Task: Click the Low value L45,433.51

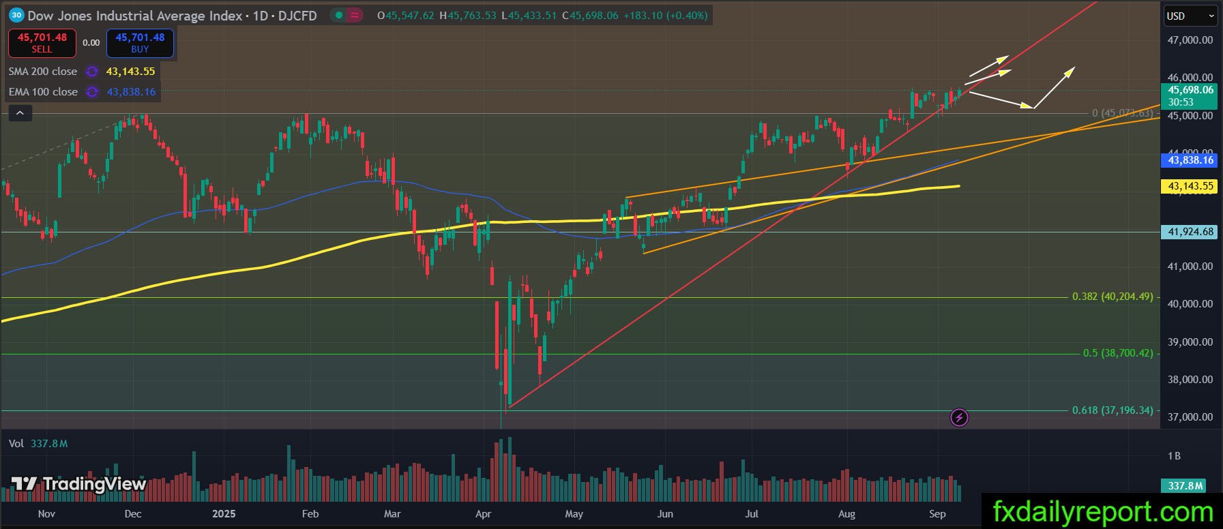Action: [529, 15]
